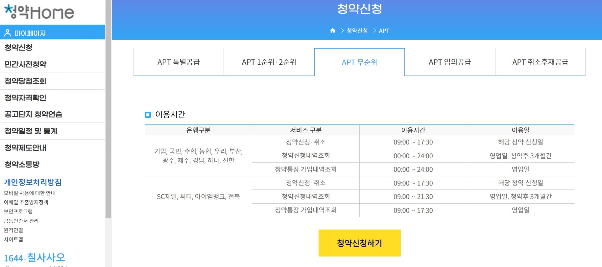This screenshot has width=602, height=267.
Task: Click the 1644-칠사사오 phone number
Action: 35,257
